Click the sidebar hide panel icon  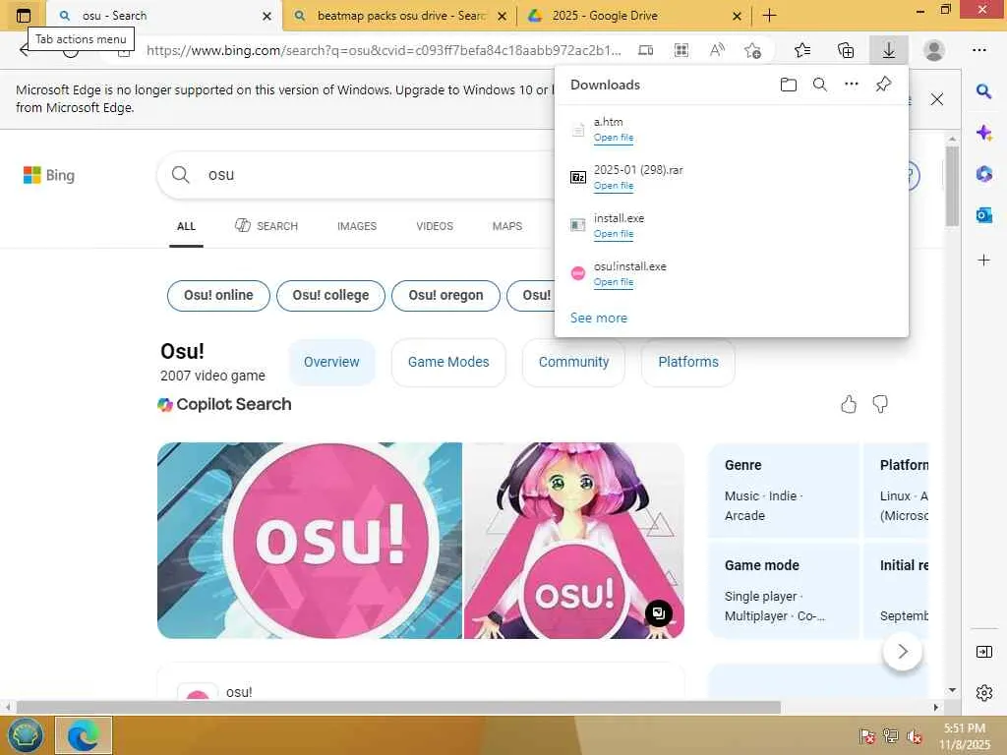click(983, 652)
